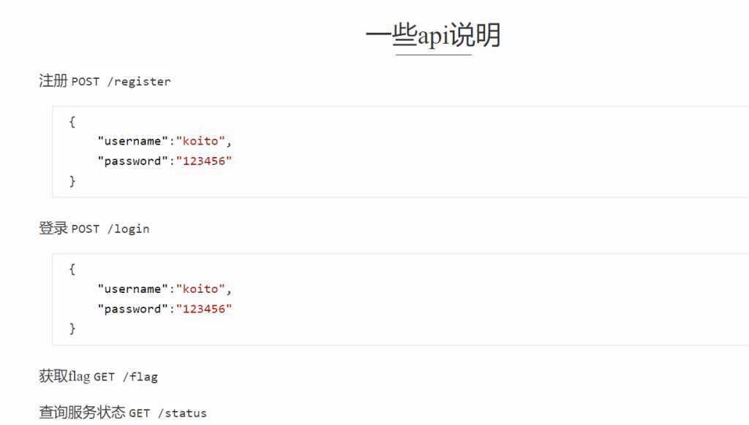
Task: Click the "username" key in register JSON
Action: point(133,141)
